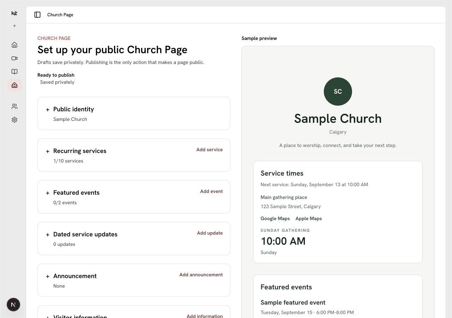This screenshot has height=318, width=452.
Task: Expand the Visitor information section
Action: click(x=48, y=317)
